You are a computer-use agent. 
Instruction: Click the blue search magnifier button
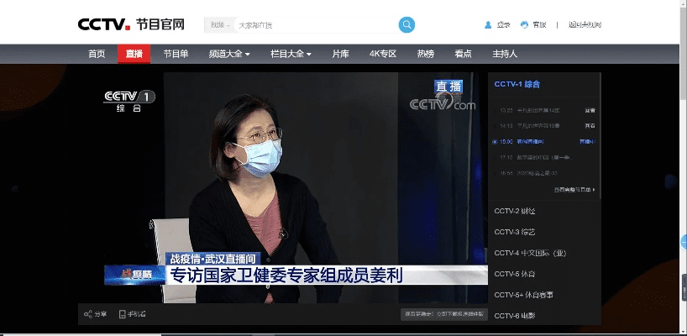pyautogui.click(x=406, y=25)
